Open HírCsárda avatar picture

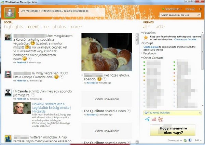(8, 93)
